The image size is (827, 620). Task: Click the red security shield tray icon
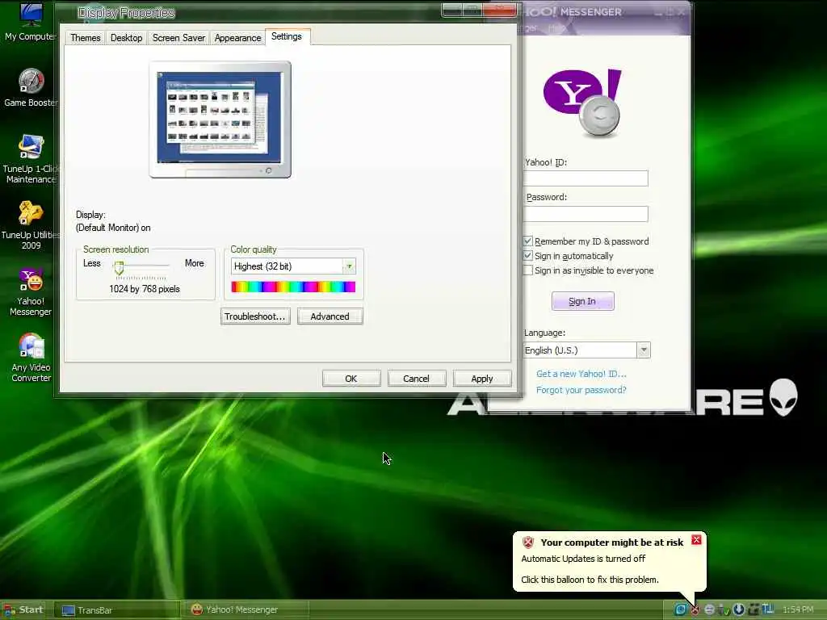coord(695,610)
